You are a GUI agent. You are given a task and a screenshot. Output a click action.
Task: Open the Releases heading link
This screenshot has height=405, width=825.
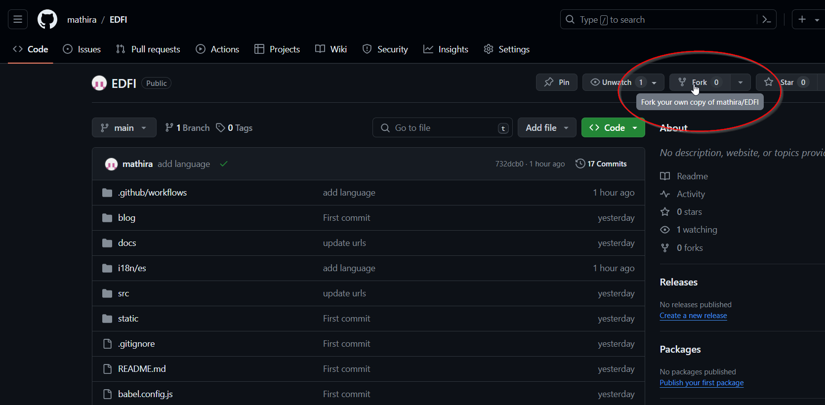678,282
